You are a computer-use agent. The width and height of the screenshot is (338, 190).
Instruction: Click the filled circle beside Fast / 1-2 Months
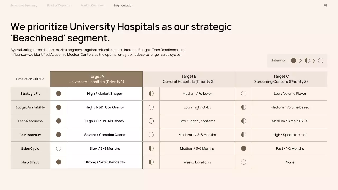coord(243,148)
